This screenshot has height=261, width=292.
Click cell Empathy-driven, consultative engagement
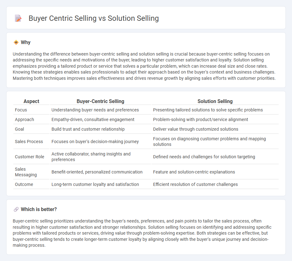(x=100, y=119)
